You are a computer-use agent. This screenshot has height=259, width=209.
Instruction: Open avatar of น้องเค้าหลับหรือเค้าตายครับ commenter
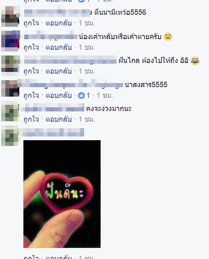[x=10, y=41]
